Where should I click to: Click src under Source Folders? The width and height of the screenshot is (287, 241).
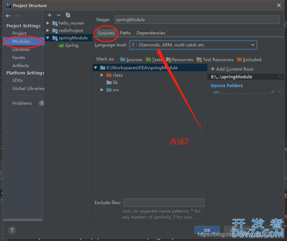pos(216,92)
